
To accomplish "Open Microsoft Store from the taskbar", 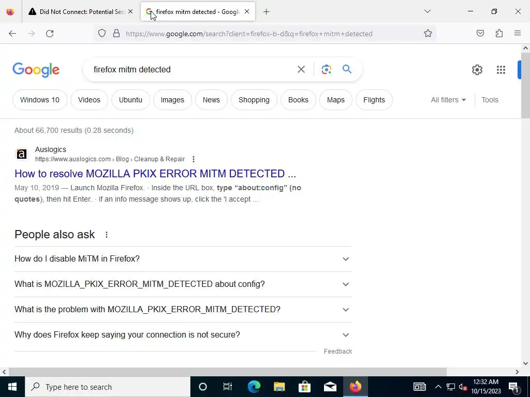I will pos(304,387).
